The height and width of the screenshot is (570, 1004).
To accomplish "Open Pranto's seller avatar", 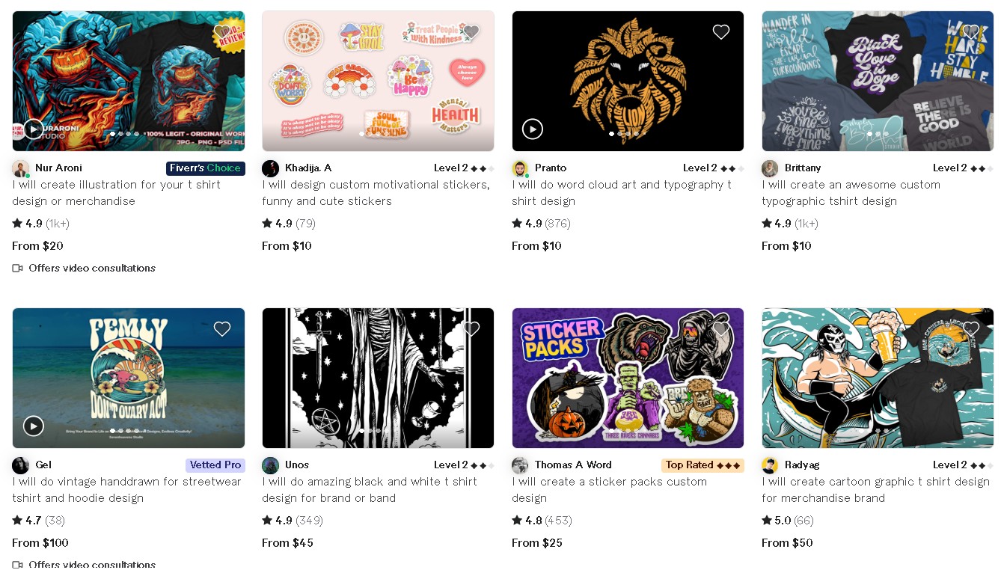I will [520, 168].
